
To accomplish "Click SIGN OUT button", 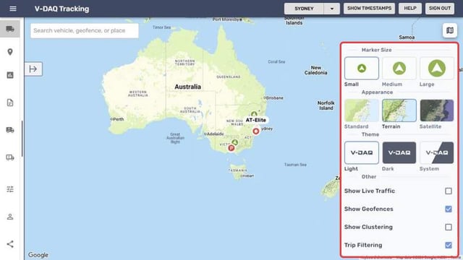I will click(440, 8).
